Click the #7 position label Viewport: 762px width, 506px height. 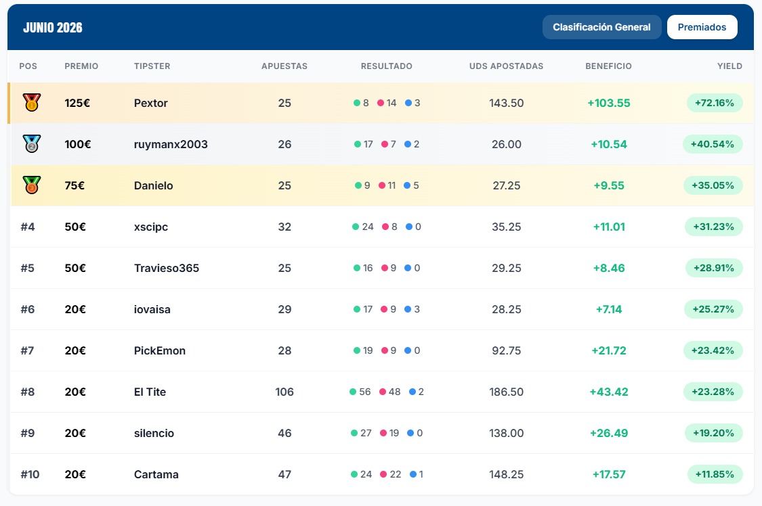coord(27,350)
